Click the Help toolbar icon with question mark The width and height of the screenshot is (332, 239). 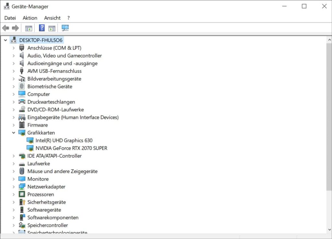tap(42, 28)
